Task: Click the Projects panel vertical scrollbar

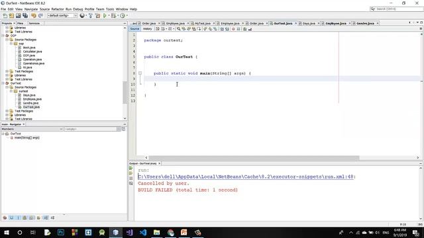Action: (125, 92)
